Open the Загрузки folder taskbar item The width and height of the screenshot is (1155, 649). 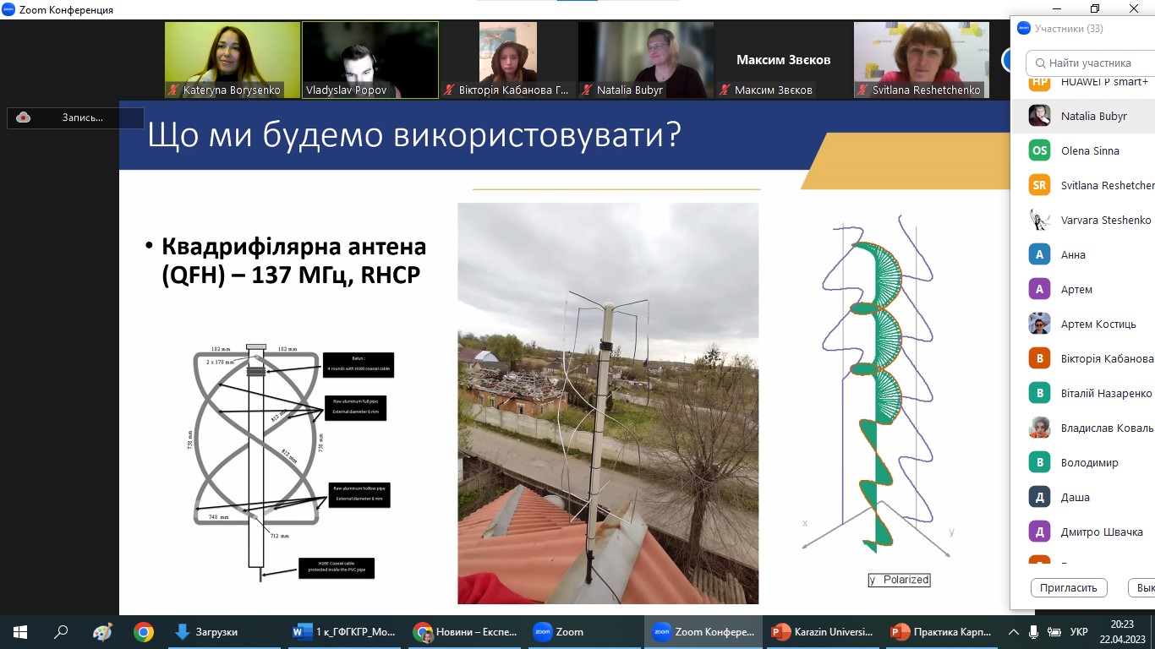point(205,631)
